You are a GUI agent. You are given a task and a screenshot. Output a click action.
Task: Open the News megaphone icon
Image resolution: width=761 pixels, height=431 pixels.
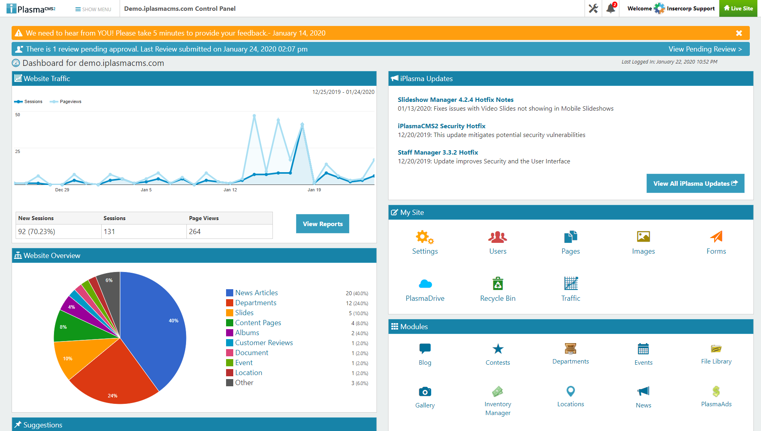point(643,391)
